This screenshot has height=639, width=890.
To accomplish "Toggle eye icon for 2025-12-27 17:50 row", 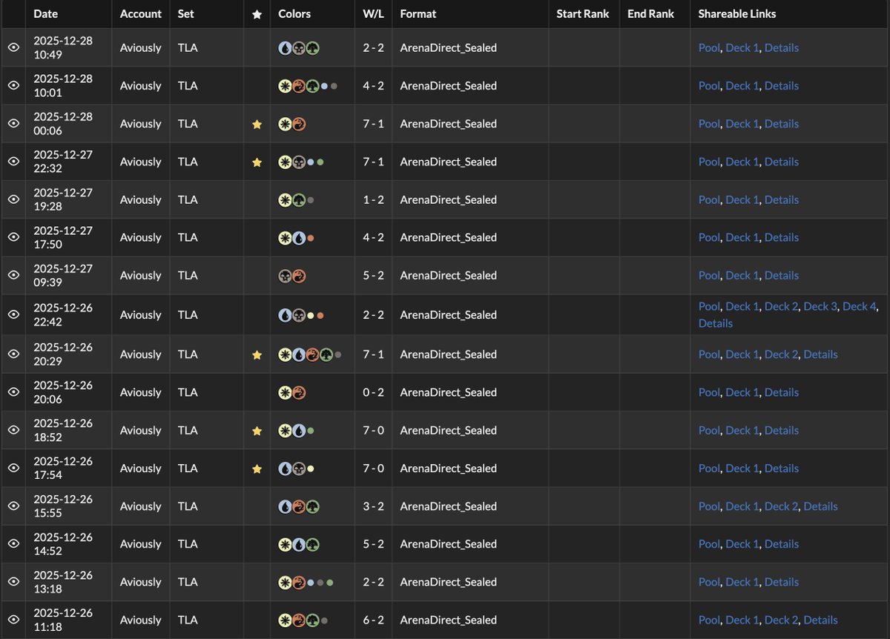I will click(x=13, y=237).
